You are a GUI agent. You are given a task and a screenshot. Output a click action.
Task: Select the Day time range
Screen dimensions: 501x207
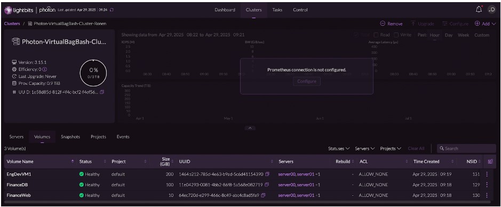point(449,35)
